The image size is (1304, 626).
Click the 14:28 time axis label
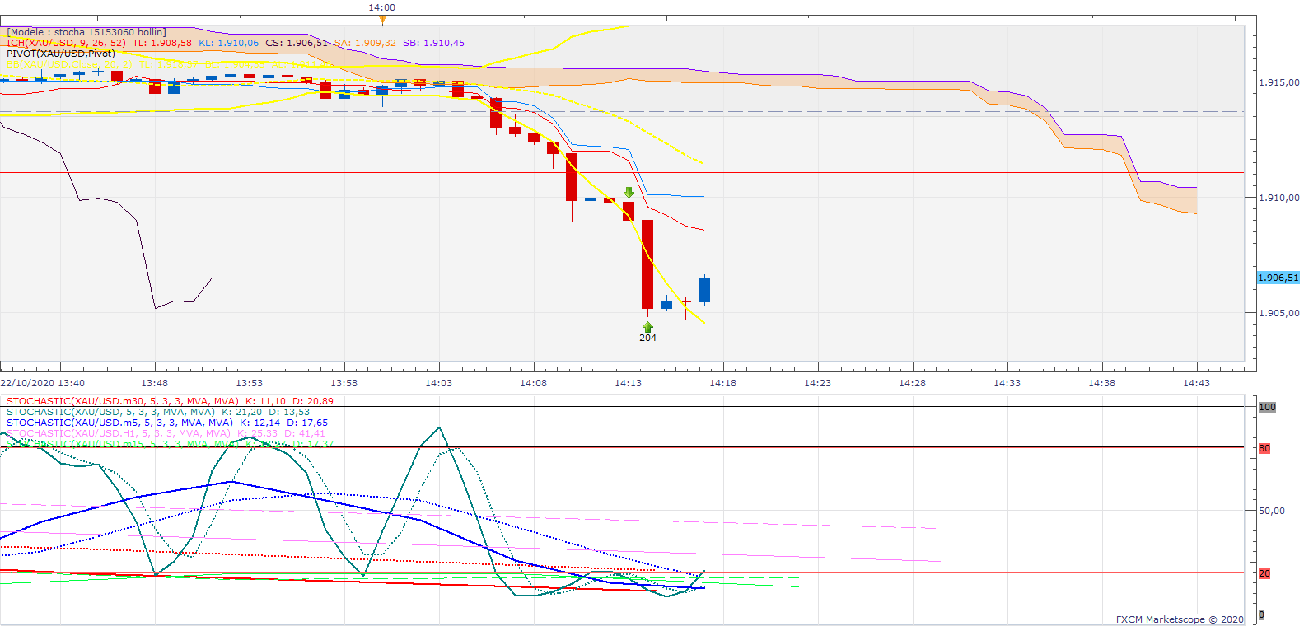click(x=912, y=383)
